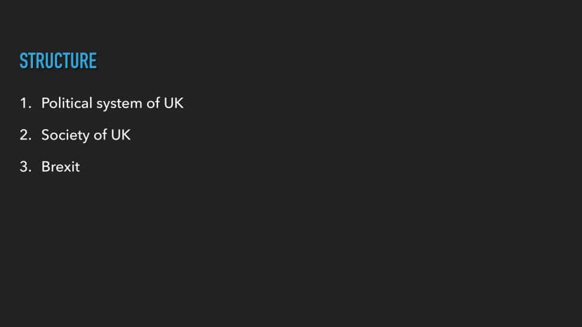The image size is (582, 327).
Task: Click list number 1.
Action: (x=25, y=103)
